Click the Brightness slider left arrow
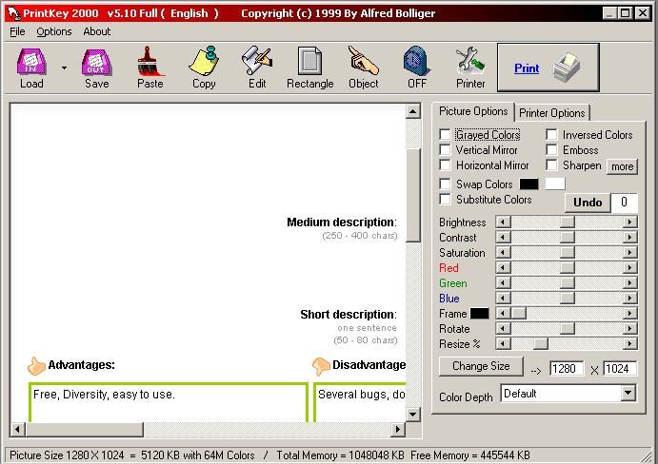Viewport: 658px width, 464px height. (x=503, y=222)
